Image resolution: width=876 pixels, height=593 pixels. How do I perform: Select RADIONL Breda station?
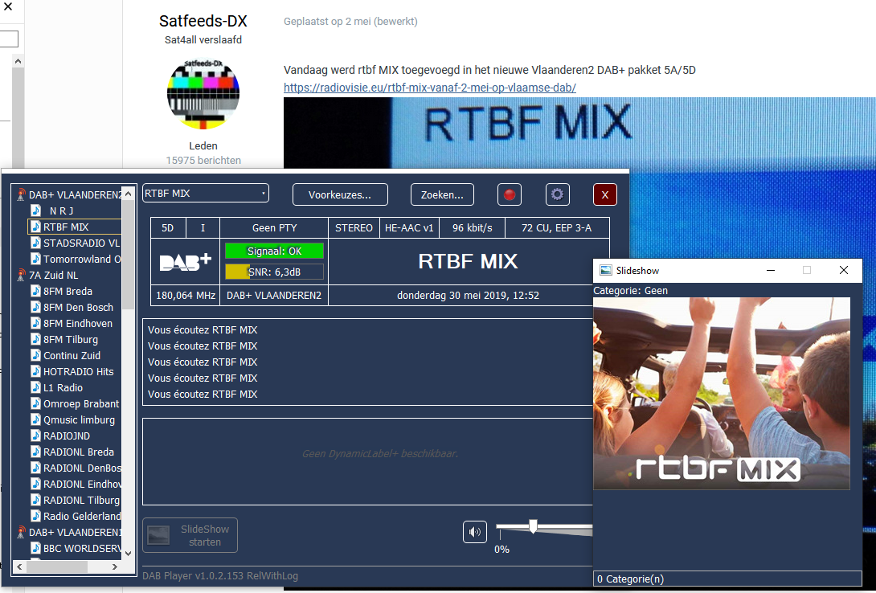[78, 452]
